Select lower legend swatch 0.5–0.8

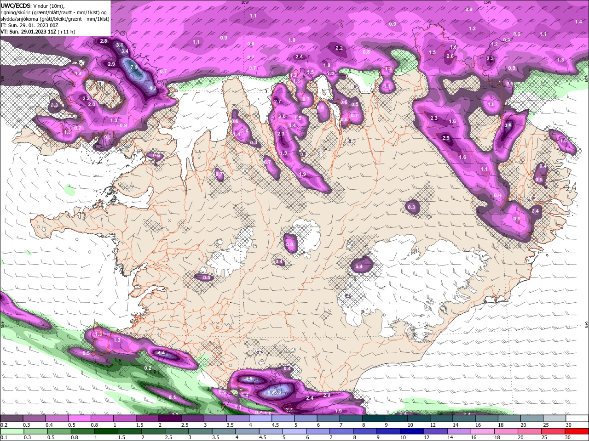pyautogui.click(x=59, y=431)
